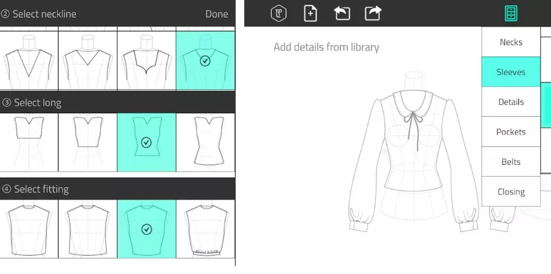Open the Necks library category

[x=511, y=42]
